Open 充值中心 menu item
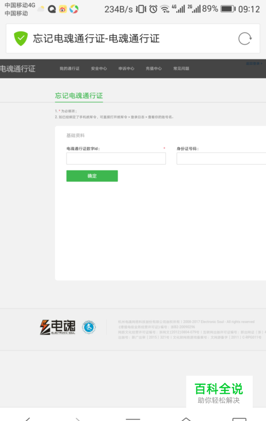Screen dimensions: 266x421 pos(154,68)
